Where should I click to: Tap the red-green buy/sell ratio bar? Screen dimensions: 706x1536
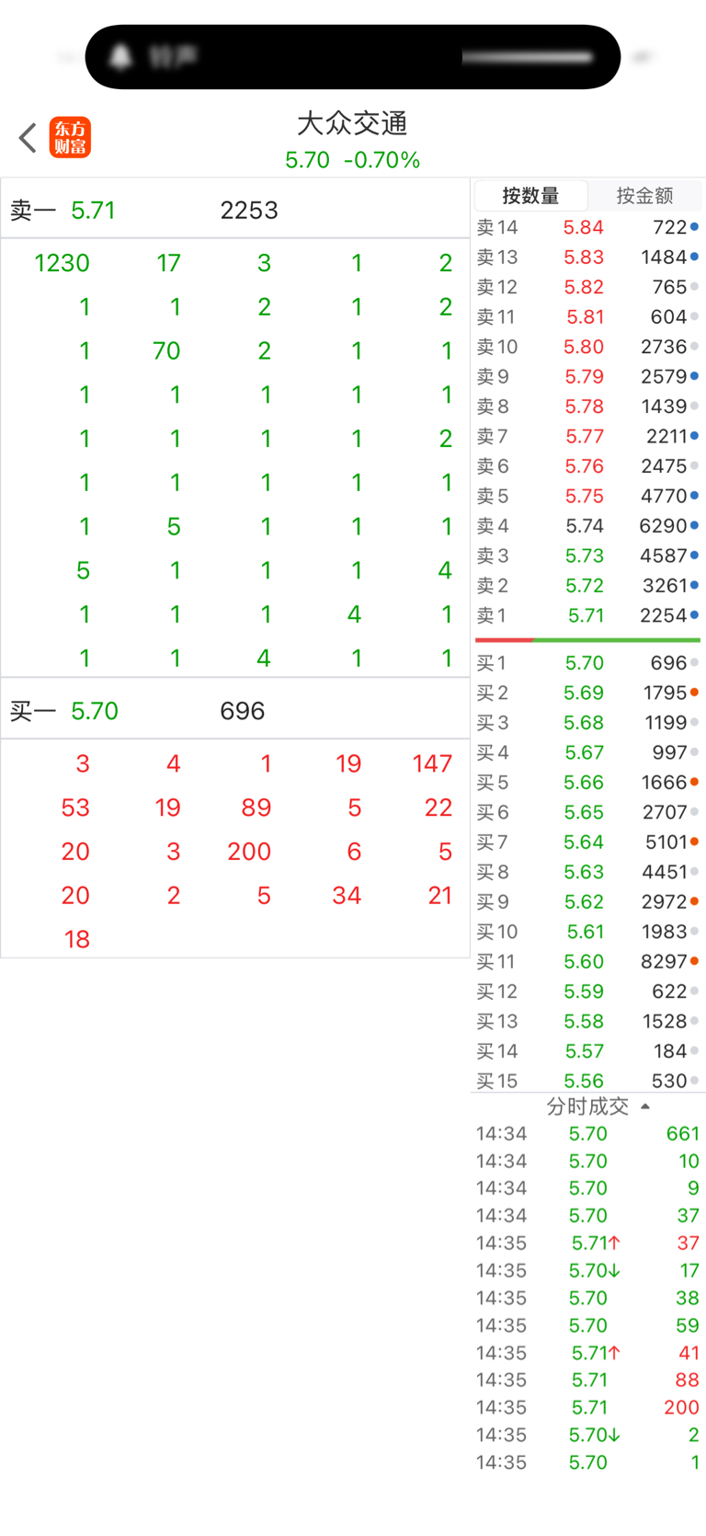tap(587, 639)
